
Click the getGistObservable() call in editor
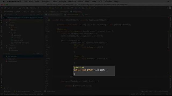tap(71, 41)
